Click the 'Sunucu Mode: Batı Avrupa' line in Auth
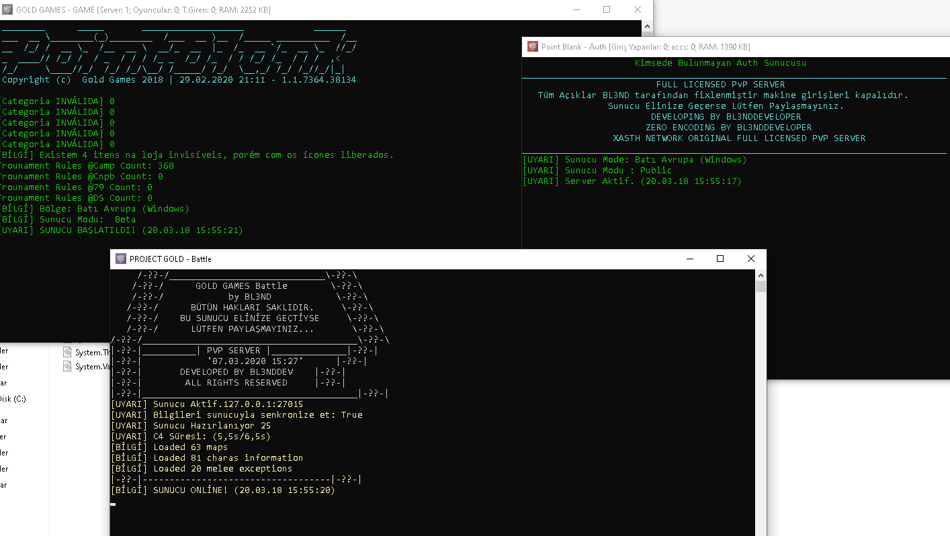The image size is (950, 536). pos(635,160)
